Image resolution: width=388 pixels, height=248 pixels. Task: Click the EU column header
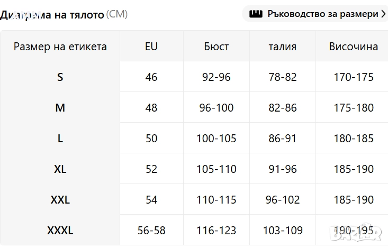tap(151, 47)
